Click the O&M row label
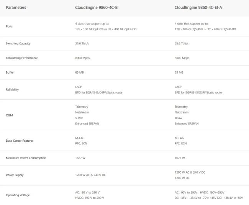 [x=10, y=115]
